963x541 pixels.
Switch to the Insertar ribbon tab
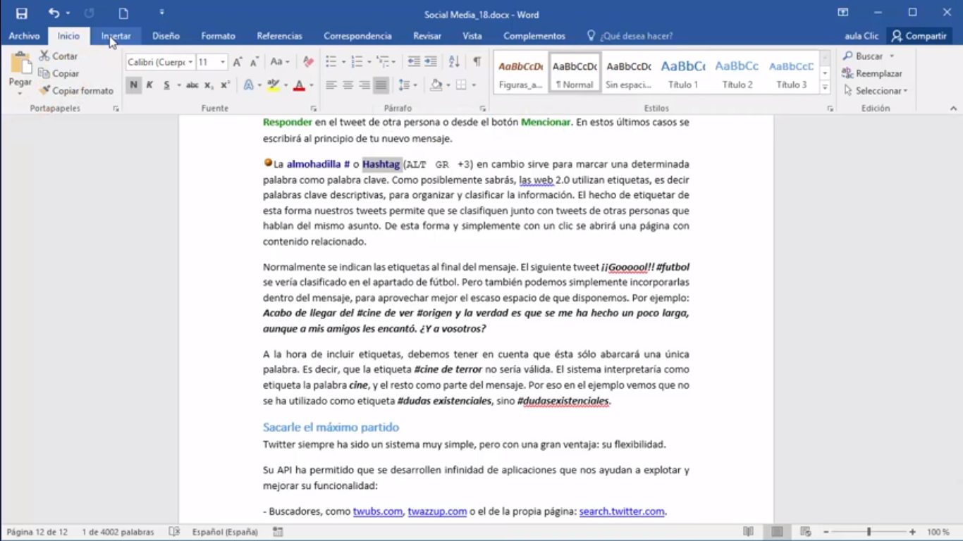[x=116, y=36]
